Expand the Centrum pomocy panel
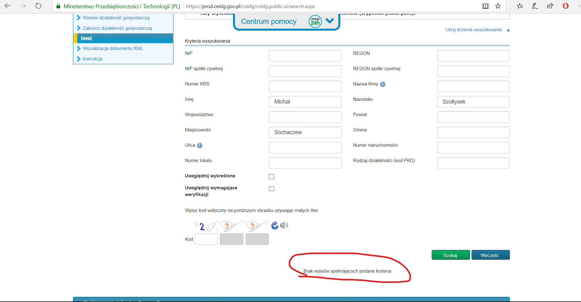This screenshot has height=302, width=581. point(330,21)
